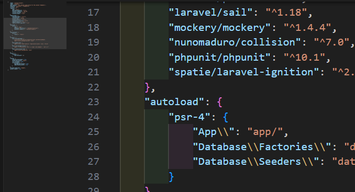Click the closing brace on line 22

point(147,87)
